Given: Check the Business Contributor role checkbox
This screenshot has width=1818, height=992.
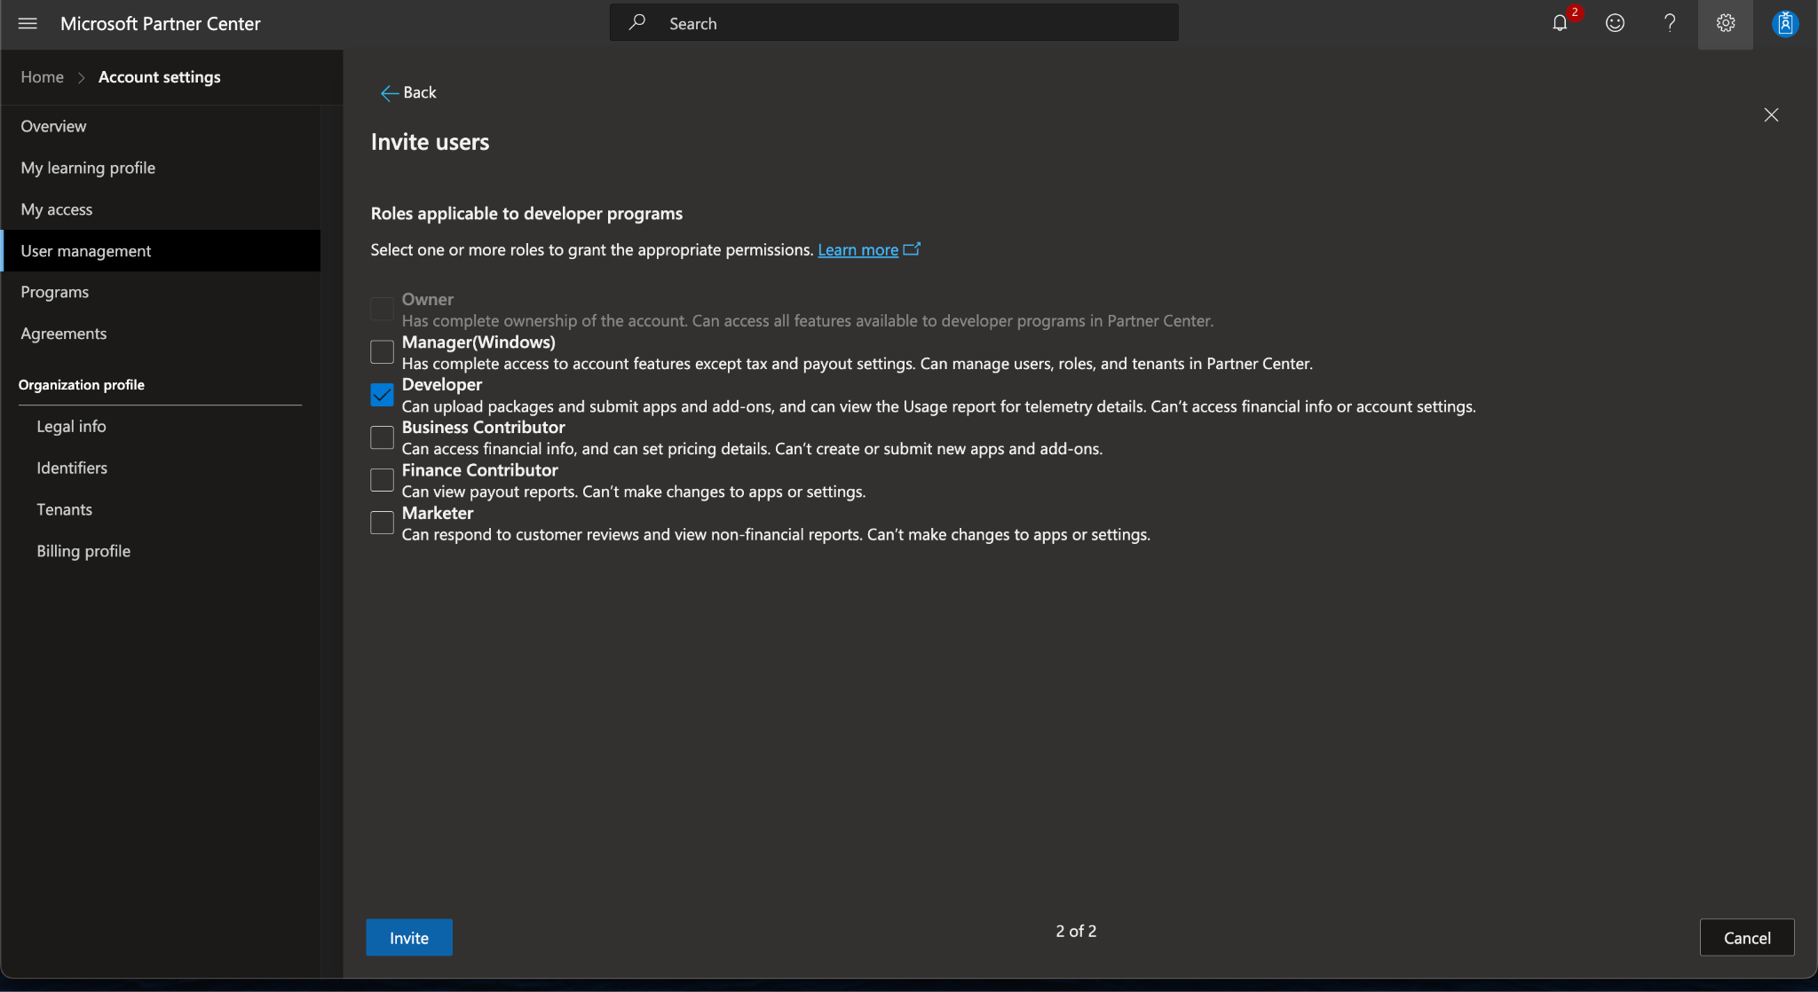Looking at the screenshot, I should click(382, 437).
